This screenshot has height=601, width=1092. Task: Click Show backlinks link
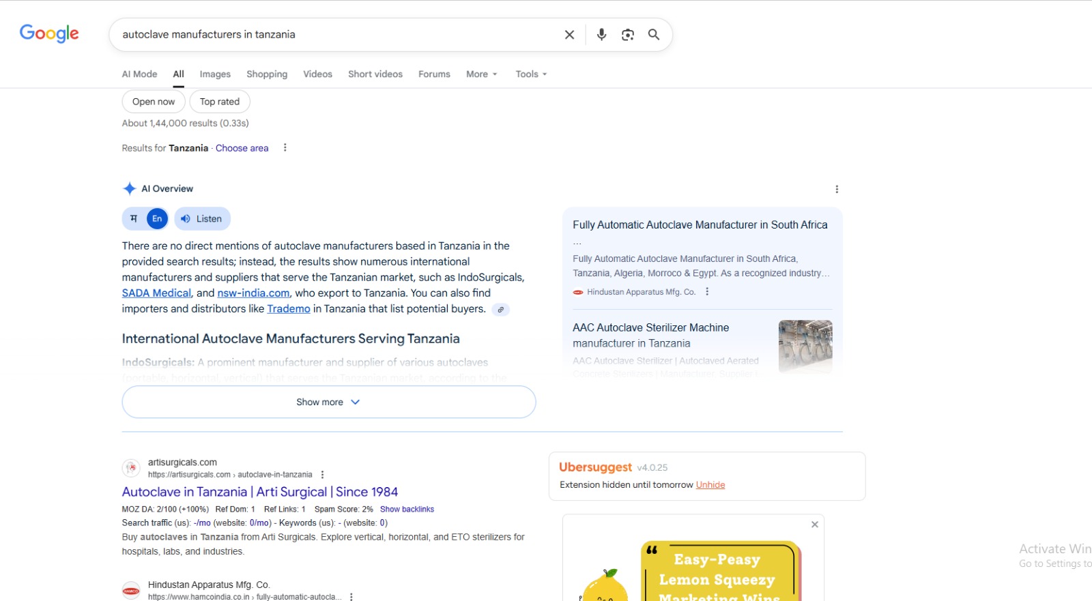tap(407, 510)
